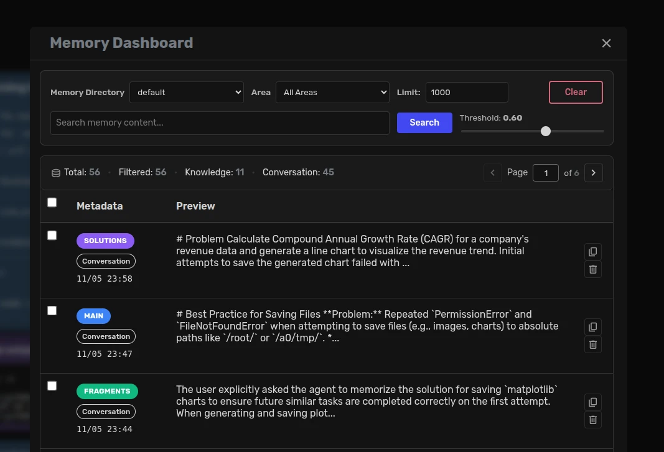Click the Clear button
The width and height of the screenshot is (664, 452).
pyautogui.click(x=575, y=91)
